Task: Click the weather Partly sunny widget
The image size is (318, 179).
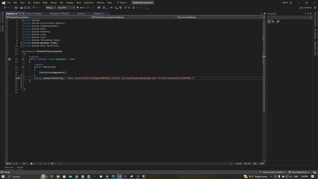Action: 255,177
